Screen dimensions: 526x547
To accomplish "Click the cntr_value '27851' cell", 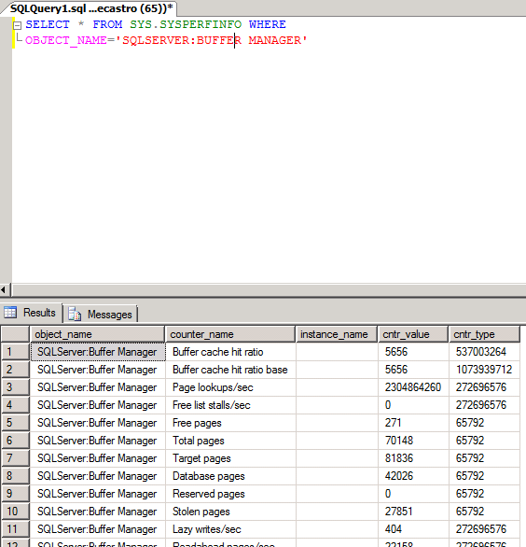I will pos(413,512).
